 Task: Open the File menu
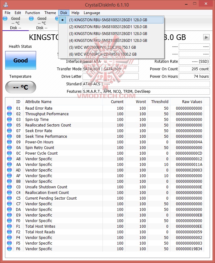(7, 13)
